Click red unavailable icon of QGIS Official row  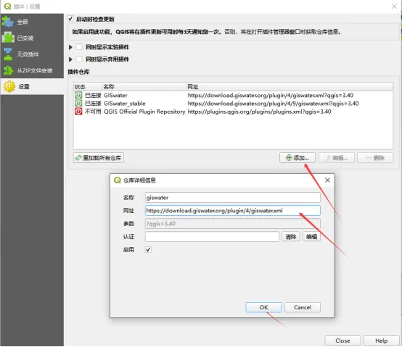pos(78,112)
